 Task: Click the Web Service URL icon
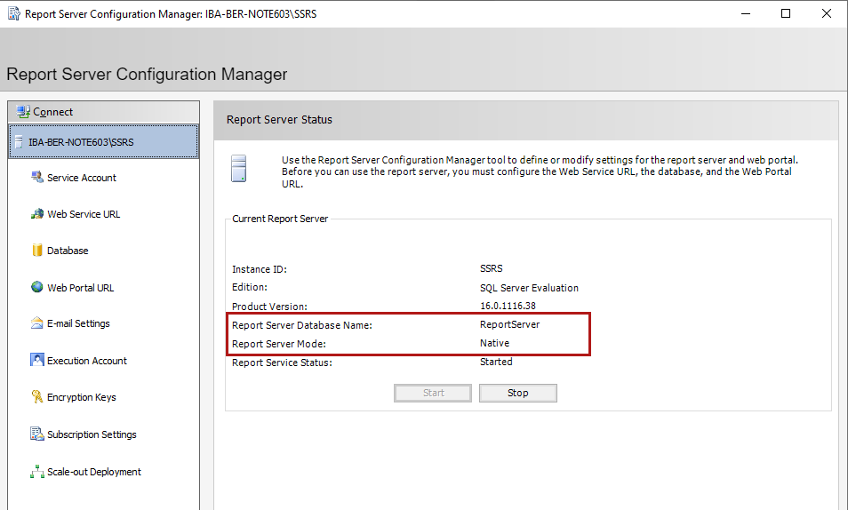coord(36,213)
